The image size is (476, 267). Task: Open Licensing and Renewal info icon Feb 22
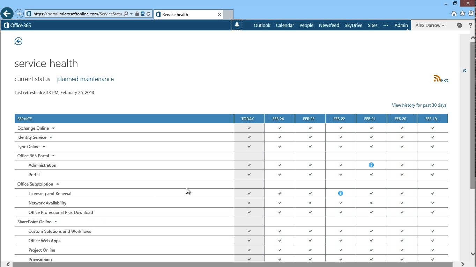(x=341, y=193)
